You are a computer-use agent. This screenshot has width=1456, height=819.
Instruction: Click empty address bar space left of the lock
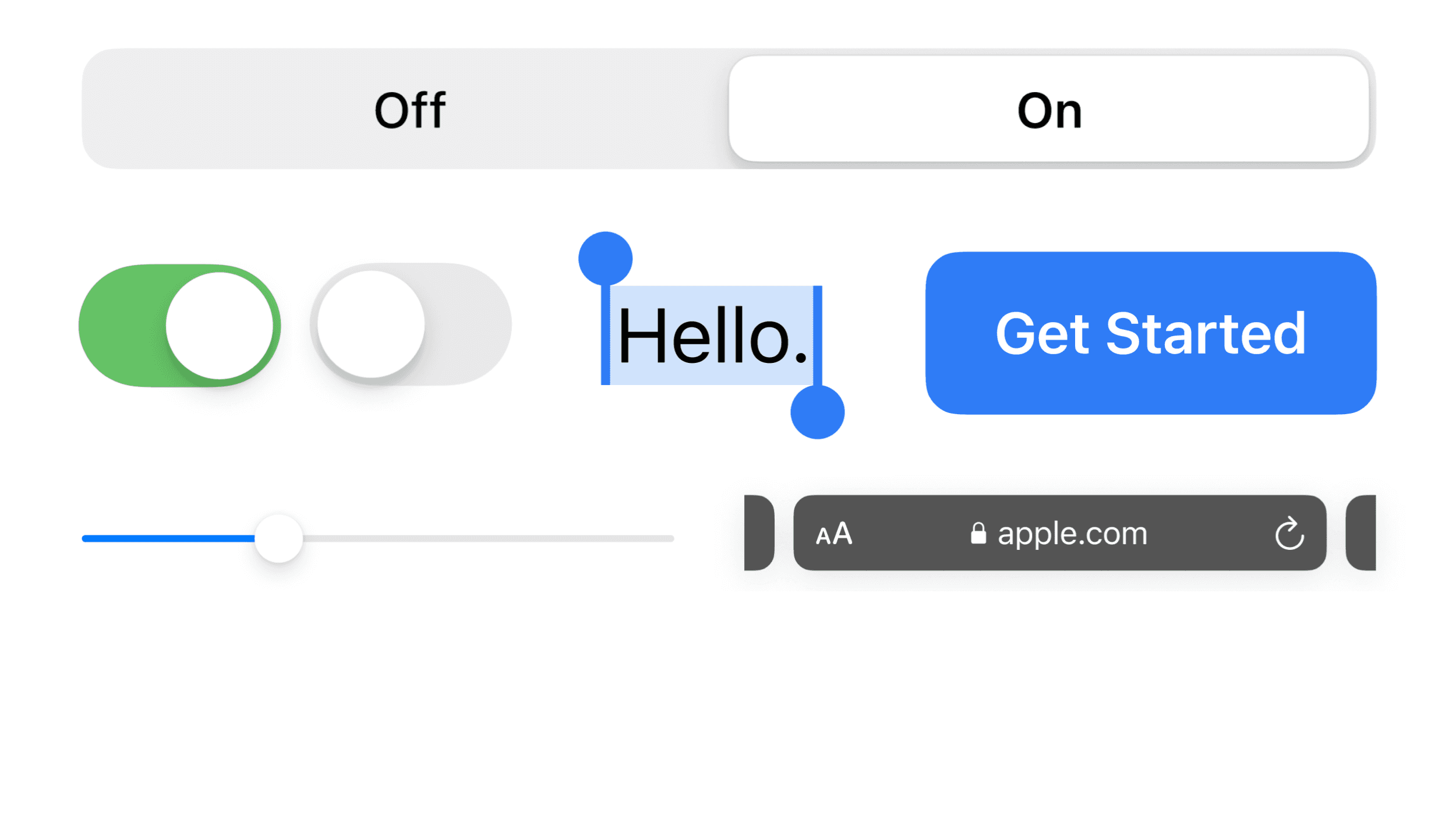(x=909, y=534)
